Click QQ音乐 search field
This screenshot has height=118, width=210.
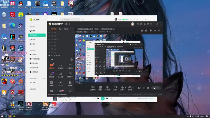[x=70, y=19]
